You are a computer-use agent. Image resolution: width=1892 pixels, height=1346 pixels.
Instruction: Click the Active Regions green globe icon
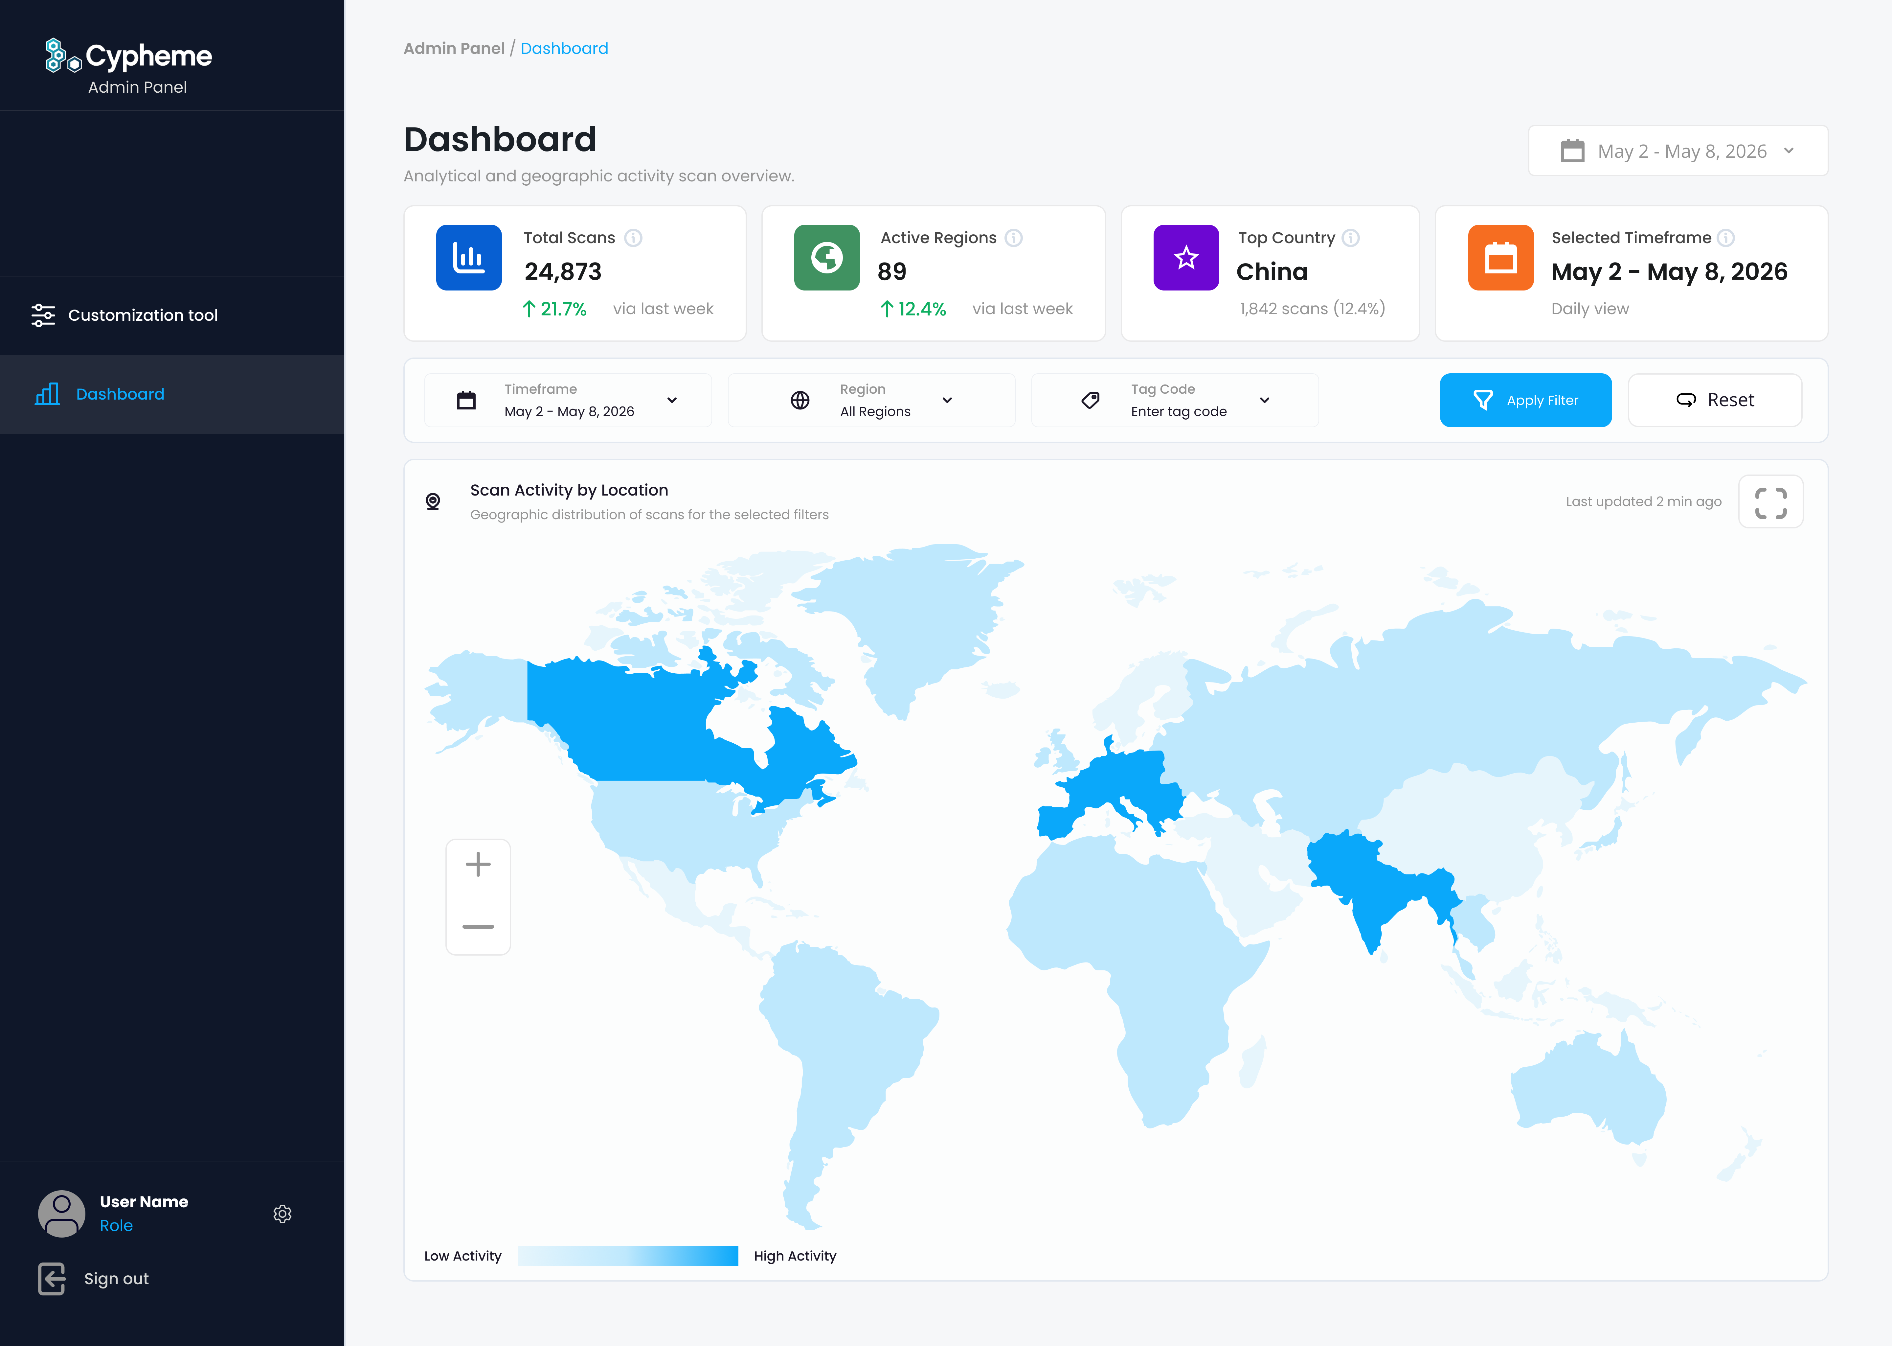[x=827, y=258]
